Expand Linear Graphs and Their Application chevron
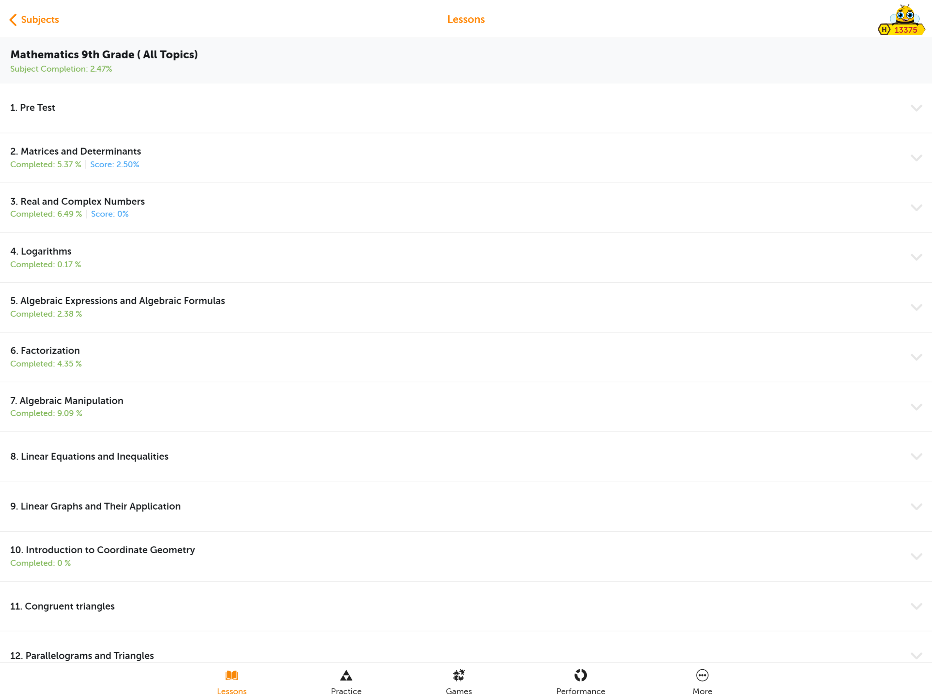 pyautogui.click(x=916, y=507)
